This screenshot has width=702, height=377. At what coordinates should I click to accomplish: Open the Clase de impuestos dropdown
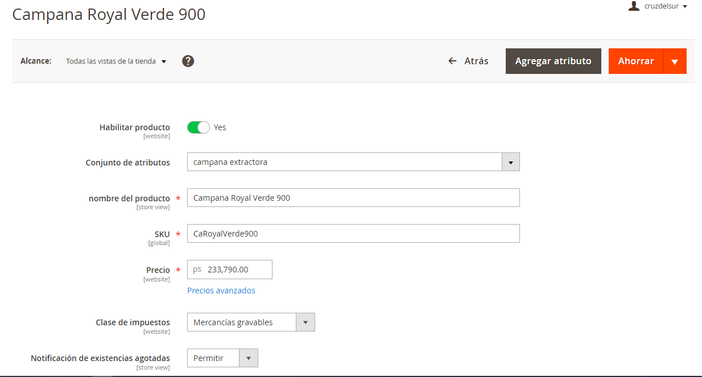(305, 322)
